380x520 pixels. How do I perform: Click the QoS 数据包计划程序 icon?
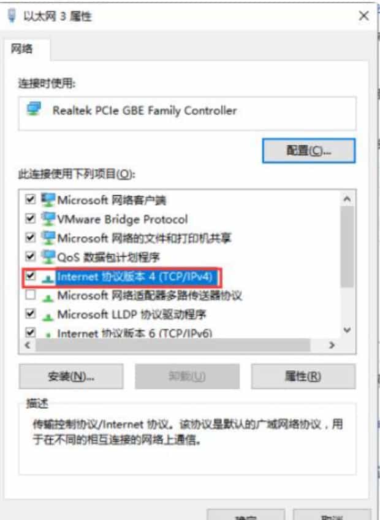point(48,257)
